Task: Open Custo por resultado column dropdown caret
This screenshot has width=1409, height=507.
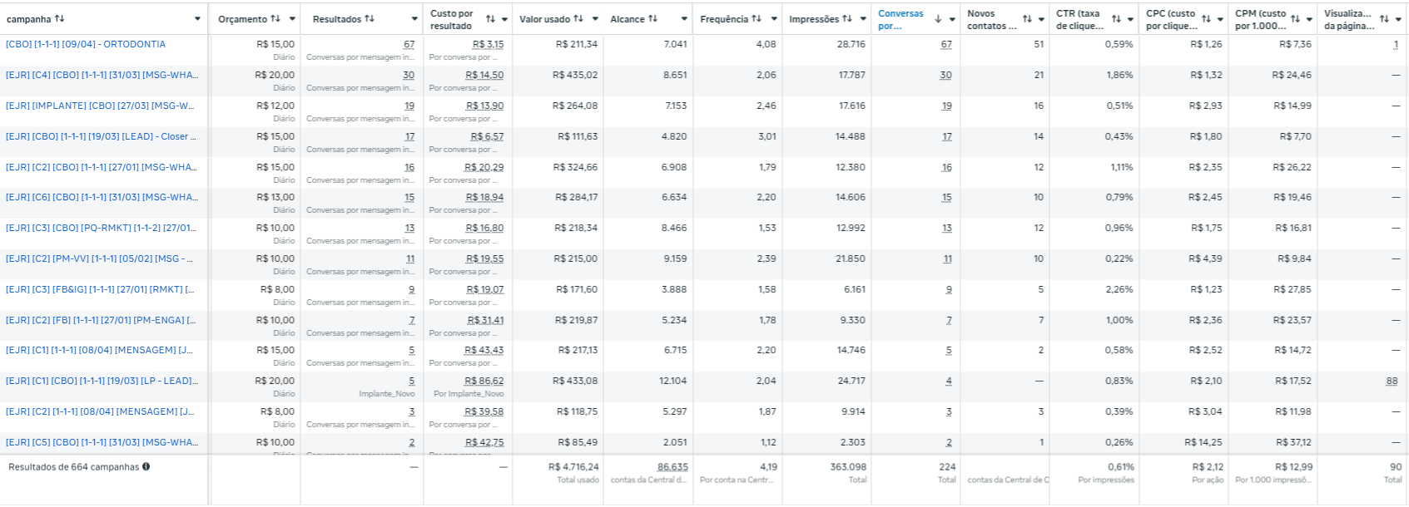Action: click(504, 19)
